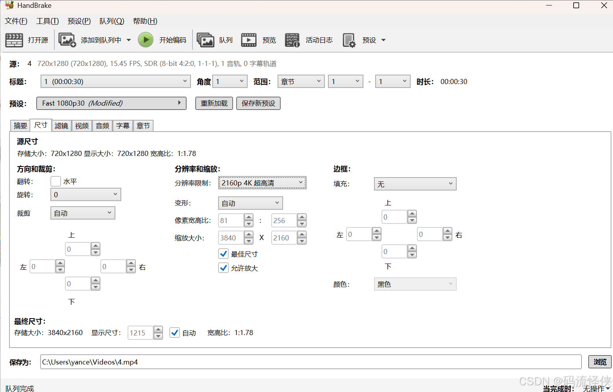This screenshot has height=392, width=613.
Task: Switch to the Dimensions (尺寸) tab
Action: point(41,125)
